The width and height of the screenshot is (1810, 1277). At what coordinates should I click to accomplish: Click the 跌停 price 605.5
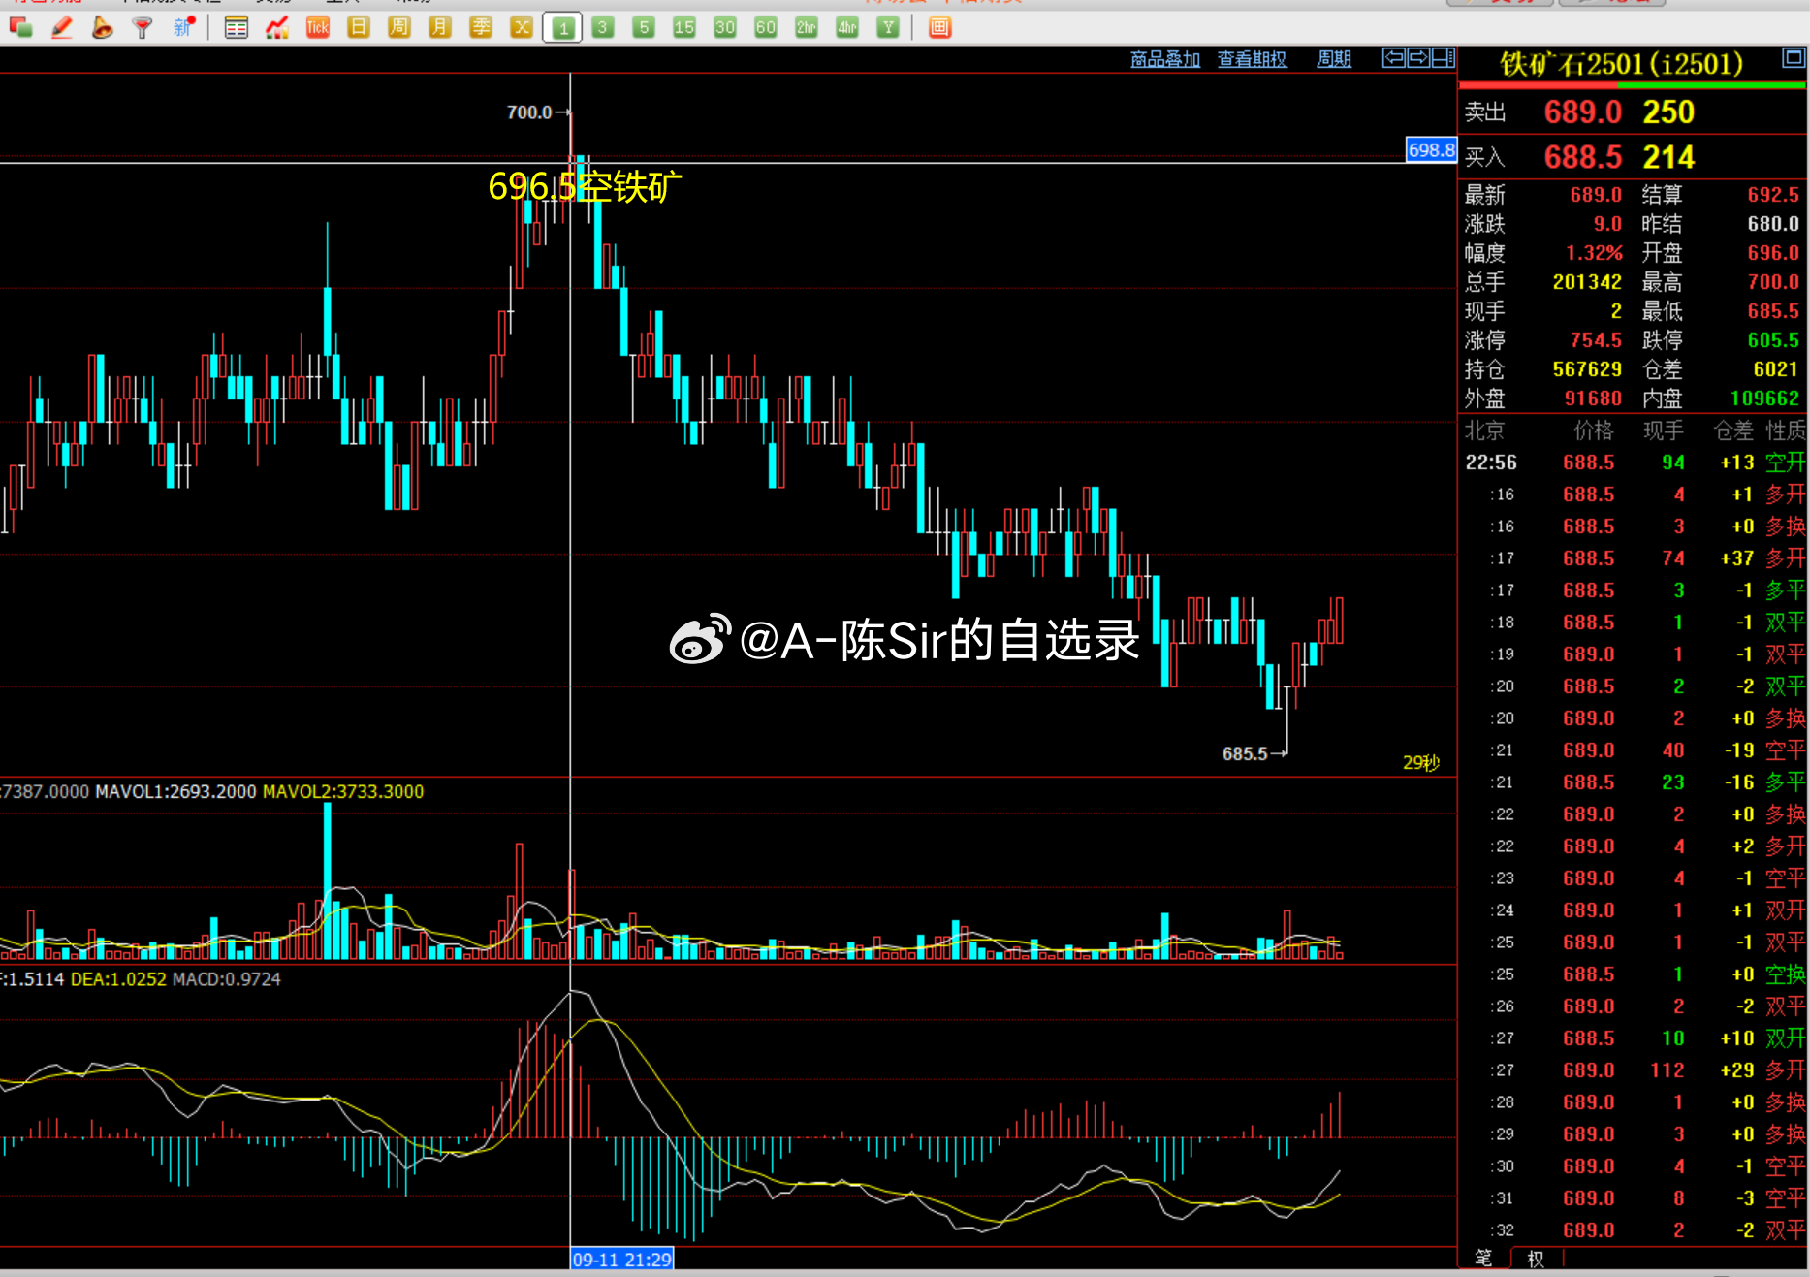click(1773, 340)
